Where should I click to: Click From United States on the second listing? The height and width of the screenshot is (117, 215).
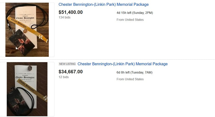130,79
